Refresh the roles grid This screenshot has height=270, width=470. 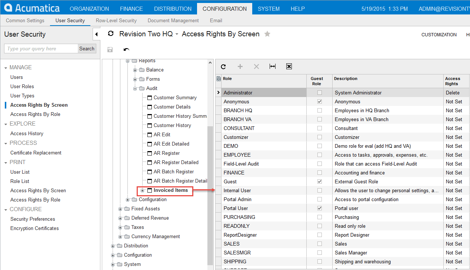(223, 67)
